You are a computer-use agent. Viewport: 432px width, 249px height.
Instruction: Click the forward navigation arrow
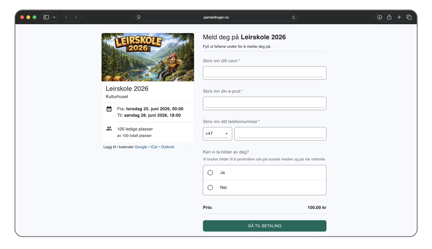pyautogui.click(x=76, y=17)
